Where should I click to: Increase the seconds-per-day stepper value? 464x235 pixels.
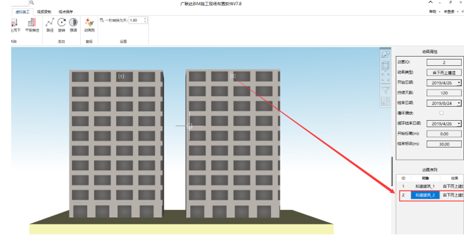click(145, 19)
